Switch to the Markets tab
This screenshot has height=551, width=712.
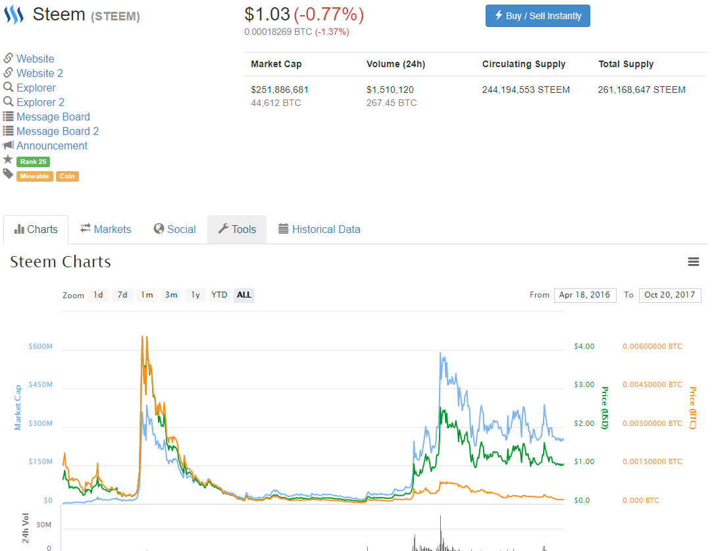(106, 229)
